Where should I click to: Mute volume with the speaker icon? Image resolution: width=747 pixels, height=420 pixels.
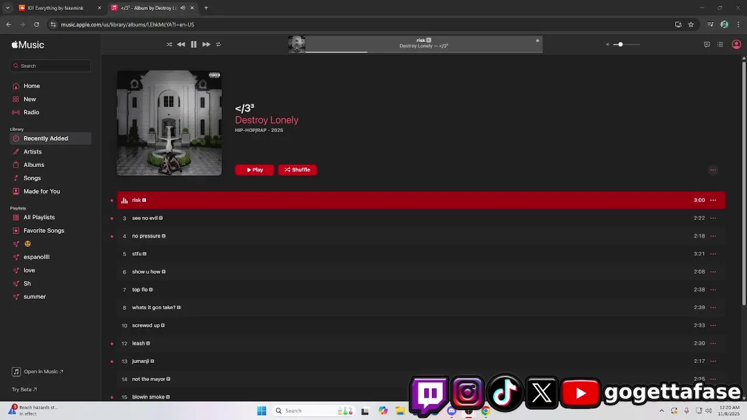pyautogui.click(x=608, y=44)
